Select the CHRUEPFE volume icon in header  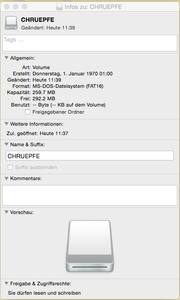11,23
